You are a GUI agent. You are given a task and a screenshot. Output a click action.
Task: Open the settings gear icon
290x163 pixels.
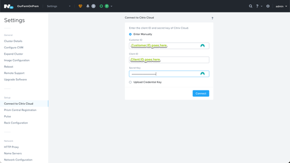coord(268,6)
